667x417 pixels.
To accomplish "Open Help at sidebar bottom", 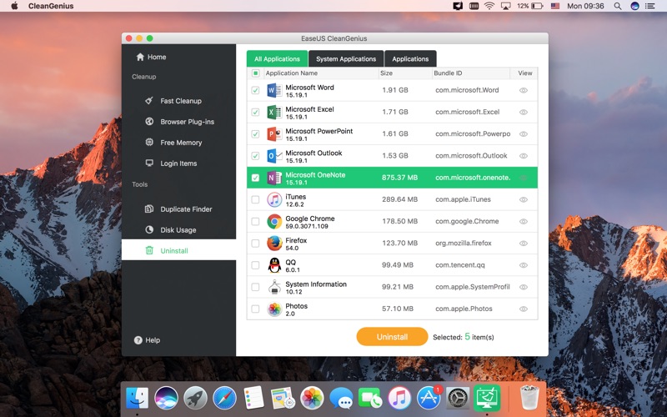I will 148,340.
